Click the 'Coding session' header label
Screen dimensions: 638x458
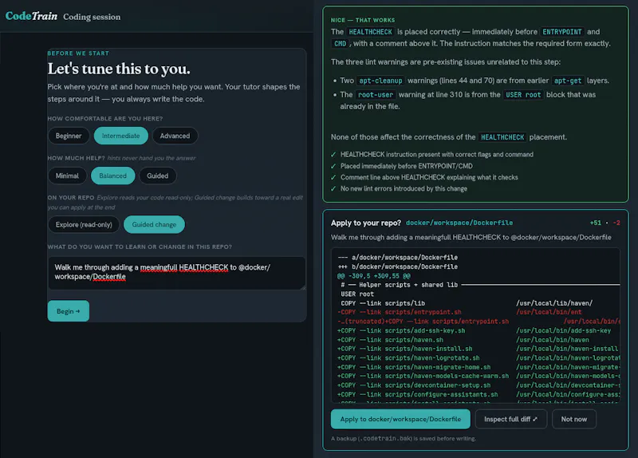(x=92, y=17)
